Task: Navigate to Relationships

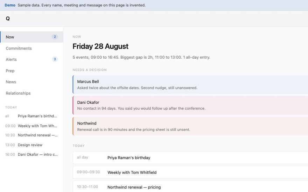Action: [x=31, y=93]
